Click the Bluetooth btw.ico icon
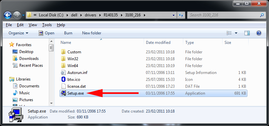The height and width of the screenshot is (126, 269). point(63,79)
